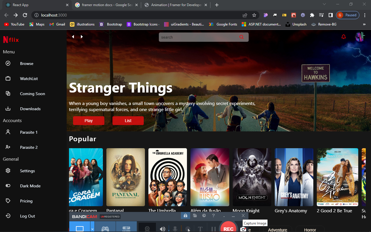Screen dimensions: 371x232
Task: Open the Moon Knight poster
Action: point(252,177)
